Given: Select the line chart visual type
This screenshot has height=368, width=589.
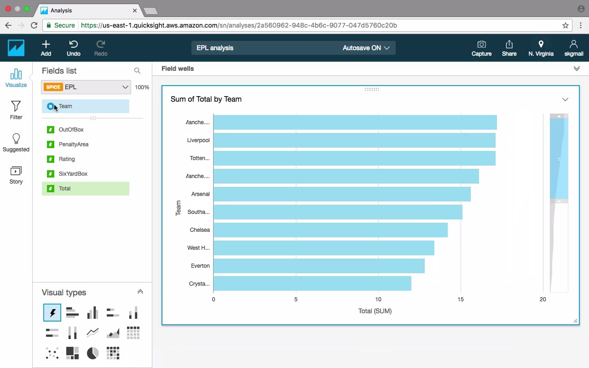Looking at the screenshot, I should (x=92, y=333).
